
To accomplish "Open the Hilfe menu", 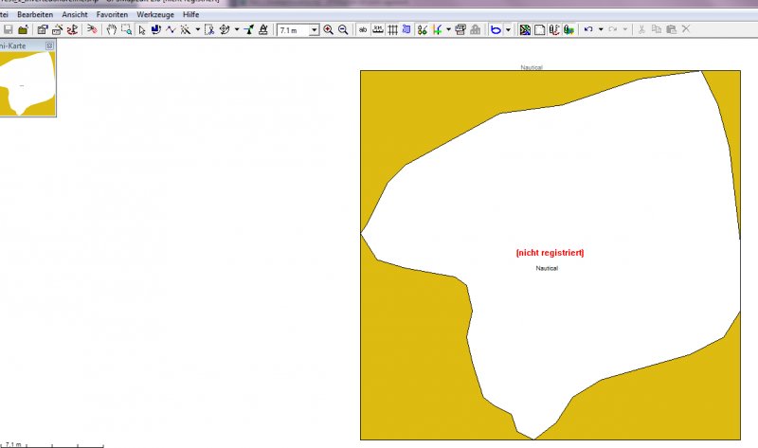I will (x=191, y=15).
